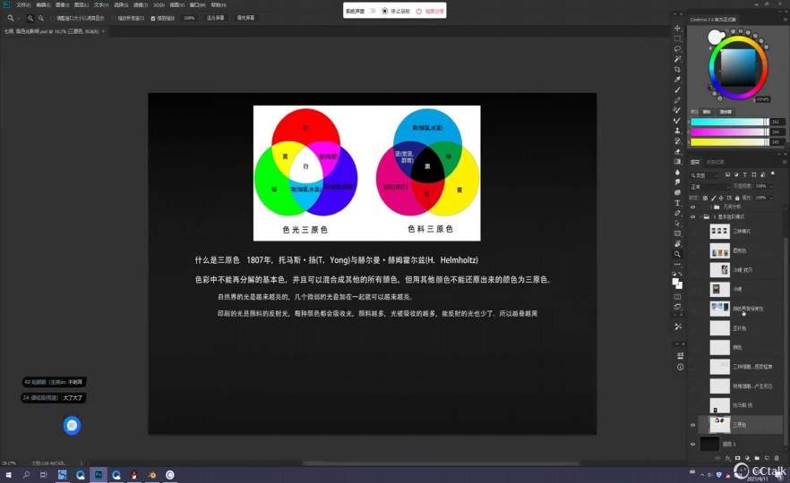Screen dimensions: 790x483
Task: Toggle visibility of 三原色 layer
Action: pyautogui.click(x=692, y=425)
